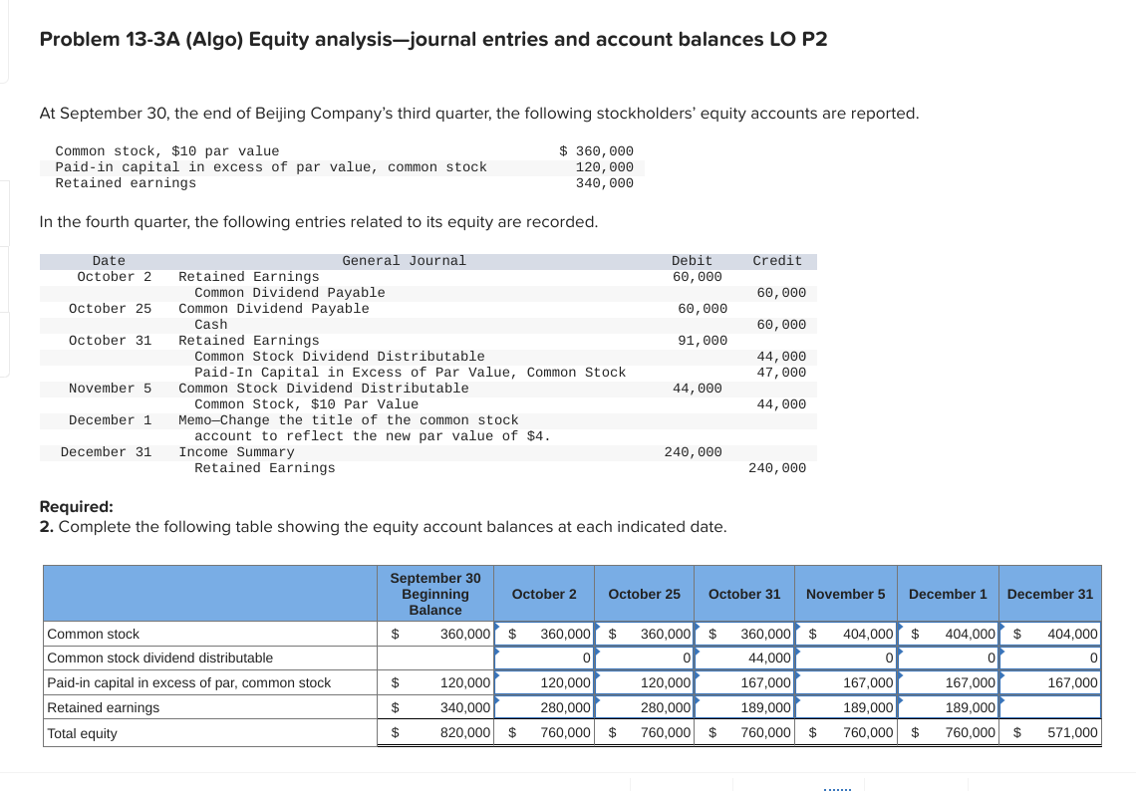Click the marker on October 25 retained earnings cell
Image resolution: width=1136 pixels, height=791 pixels.
pyautogui.click(x=598, y=701)
